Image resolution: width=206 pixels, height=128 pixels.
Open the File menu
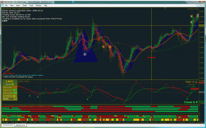[x=6, y=6]
